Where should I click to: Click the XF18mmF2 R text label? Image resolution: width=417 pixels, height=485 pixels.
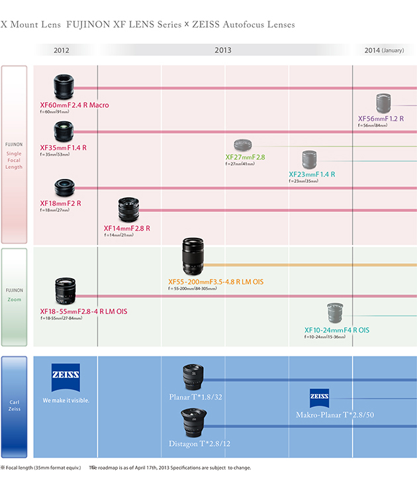pyautogui.click(x=60, y=203)
